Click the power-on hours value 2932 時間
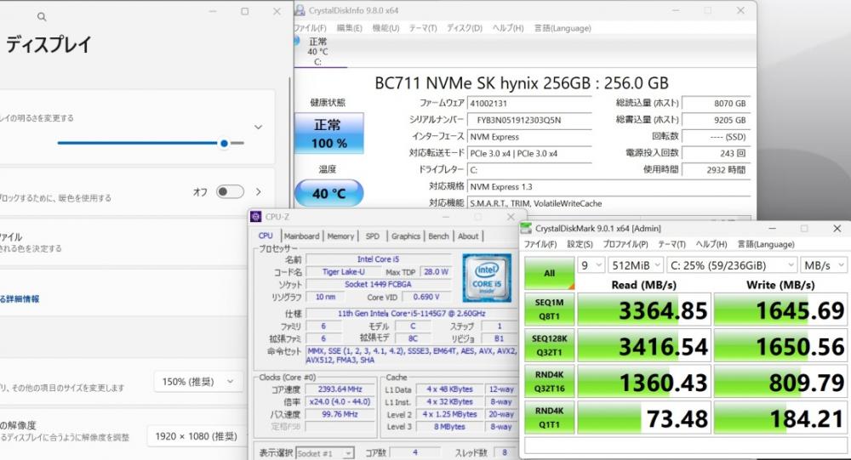This screenshot has height=460, width=851. click(x=717, y=170)
